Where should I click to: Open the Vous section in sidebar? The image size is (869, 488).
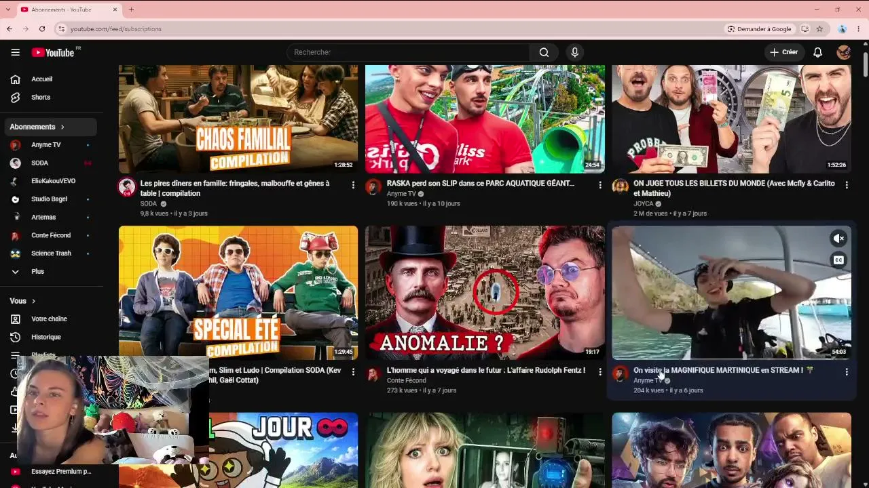[22, 301]
